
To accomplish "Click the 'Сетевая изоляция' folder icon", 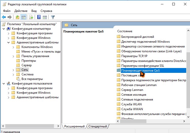I will (x=119, y=94).
